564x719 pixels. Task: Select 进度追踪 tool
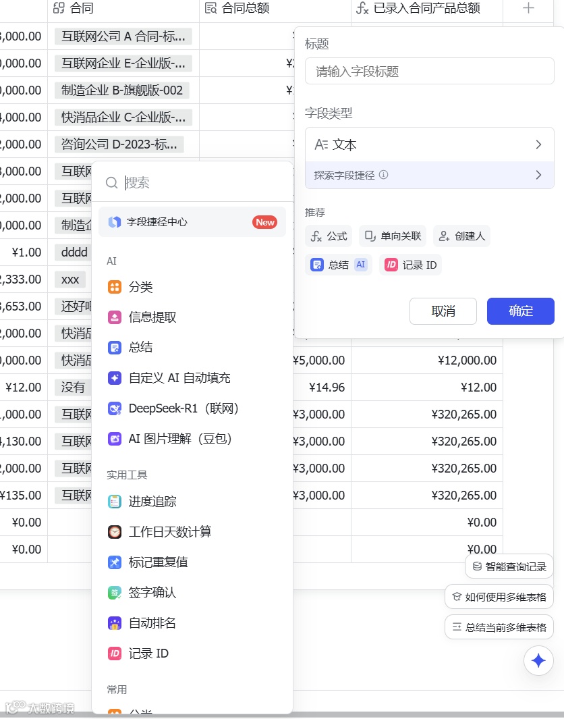coord(192,502)
